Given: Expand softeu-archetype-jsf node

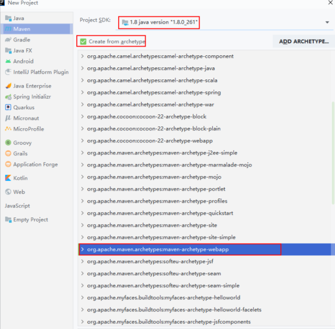Looking at the screenshot, I should click(x=82, y=261).
